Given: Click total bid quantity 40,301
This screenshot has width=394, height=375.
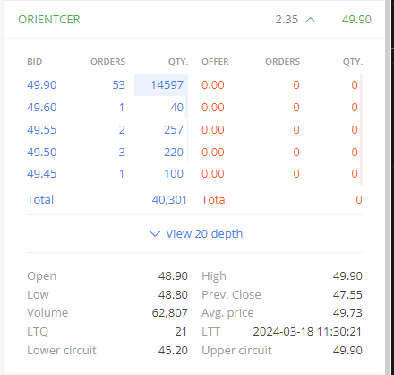Looking at the screenshot, I should 169,199.
